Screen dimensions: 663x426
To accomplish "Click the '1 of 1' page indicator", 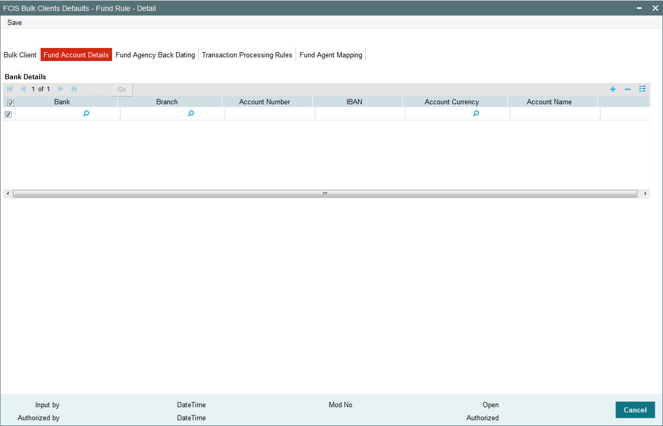I will coord(41,89).
